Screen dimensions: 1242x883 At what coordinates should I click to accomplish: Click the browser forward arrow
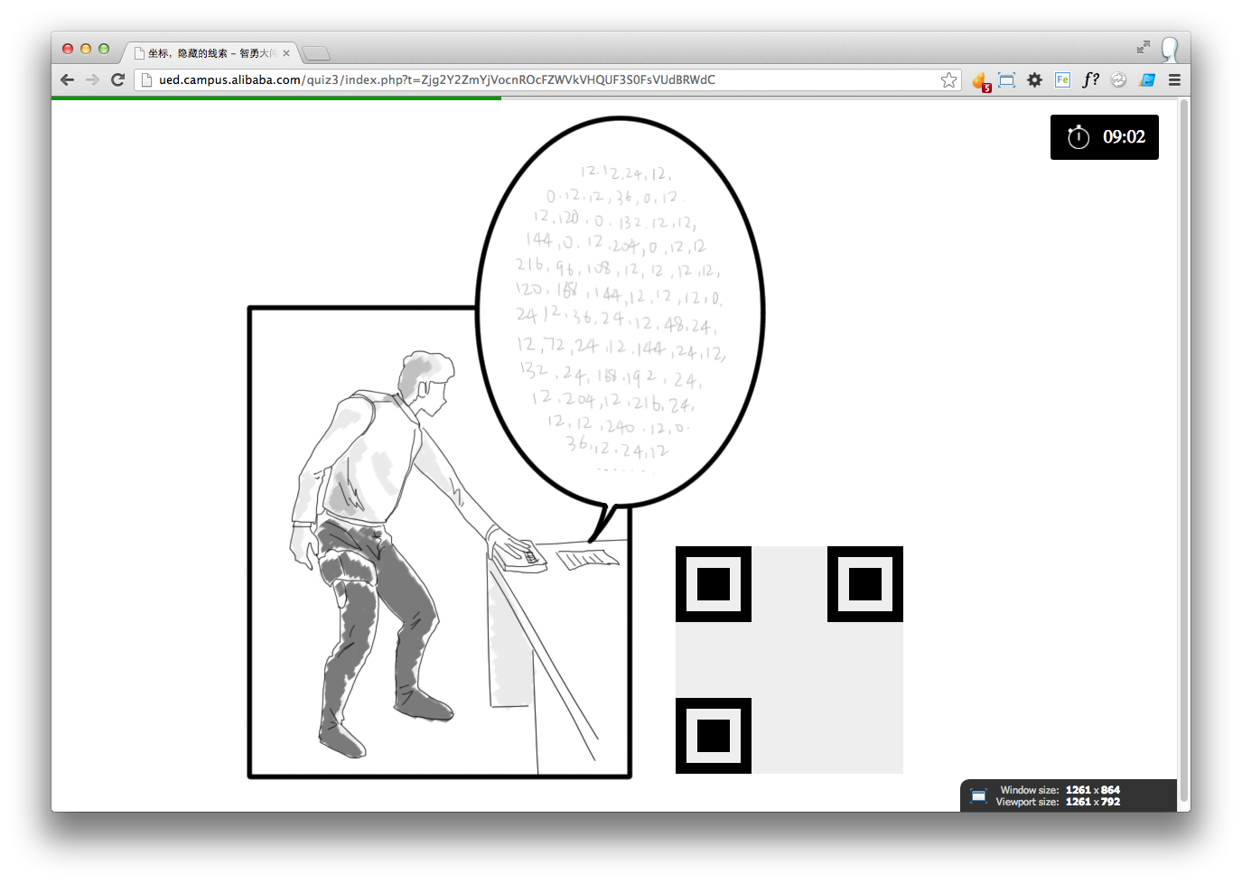coord(92,79)
